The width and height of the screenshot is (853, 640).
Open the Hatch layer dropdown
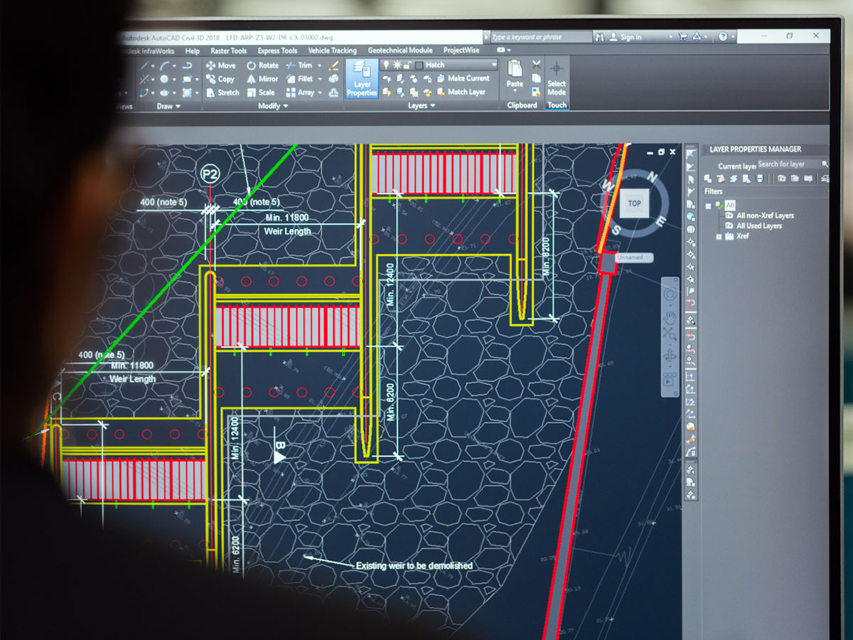pos(494,65)
